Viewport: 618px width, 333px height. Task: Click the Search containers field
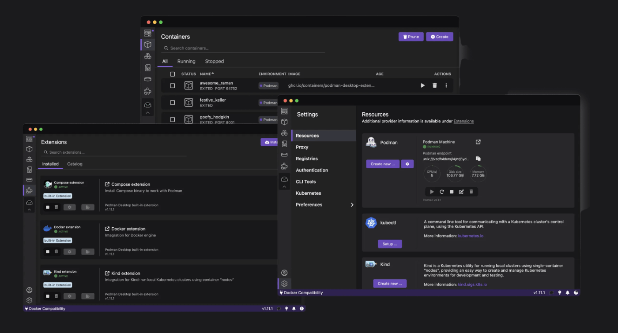pos(243,48)
